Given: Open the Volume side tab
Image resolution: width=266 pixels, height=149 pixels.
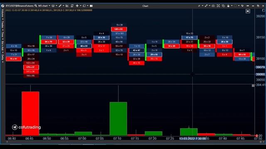Looking at the screenshot, I should 2,13.
